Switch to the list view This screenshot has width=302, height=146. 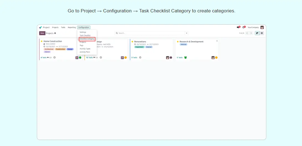[262, 33]
